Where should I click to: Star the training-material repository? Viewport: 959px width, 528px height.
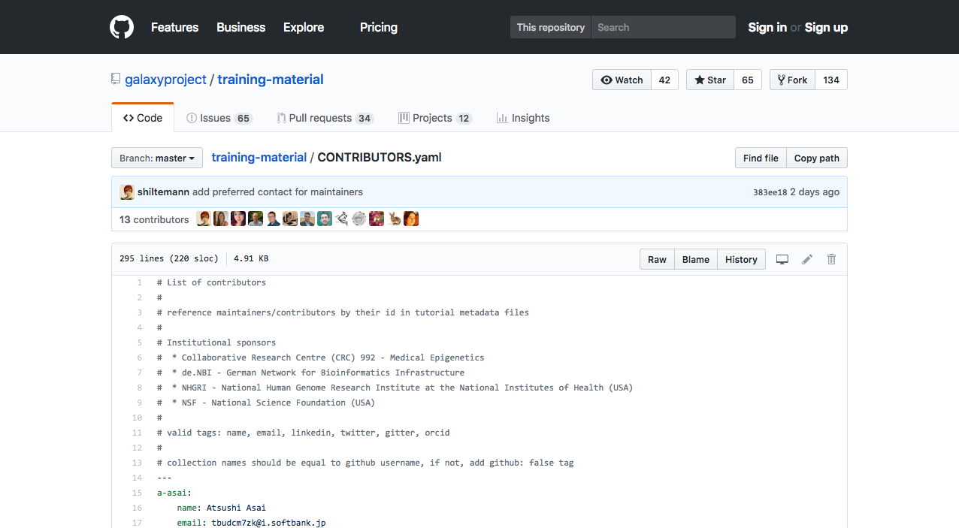coord(709,80)
